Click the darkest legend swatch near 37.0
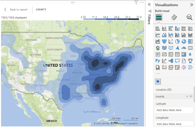195x127 pixels. (134, 19)
